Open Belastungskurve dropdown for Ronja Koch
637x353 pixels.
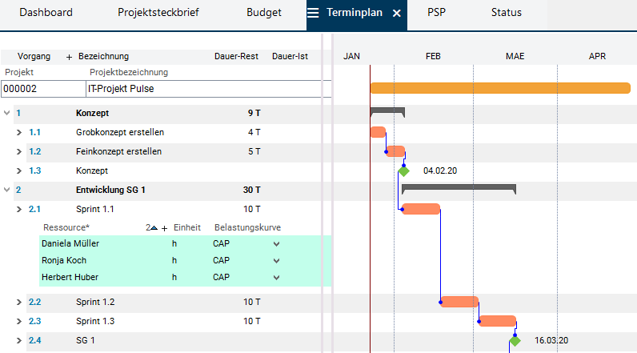(277, 261)
